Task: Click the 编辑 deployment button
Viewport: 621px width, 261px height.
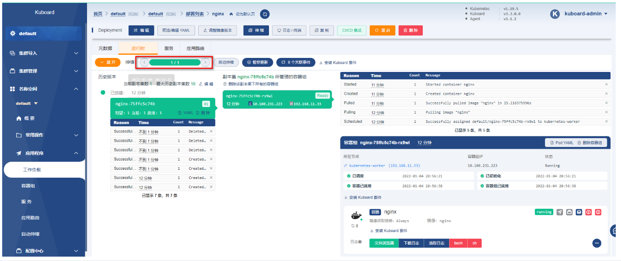Action: point(141,30)
